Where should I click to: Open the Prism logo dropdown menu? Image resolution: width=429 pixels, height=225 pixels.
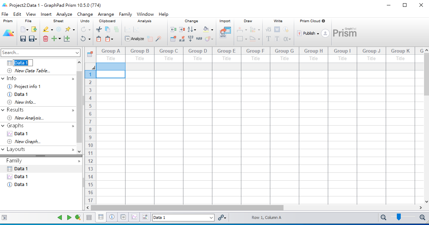point(8,33)
